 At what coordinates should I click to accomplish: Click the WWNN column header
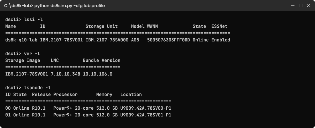click(153, 26)
